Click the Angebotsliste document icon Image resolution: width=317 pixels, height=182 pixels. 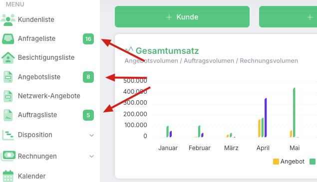coord(8,77)
